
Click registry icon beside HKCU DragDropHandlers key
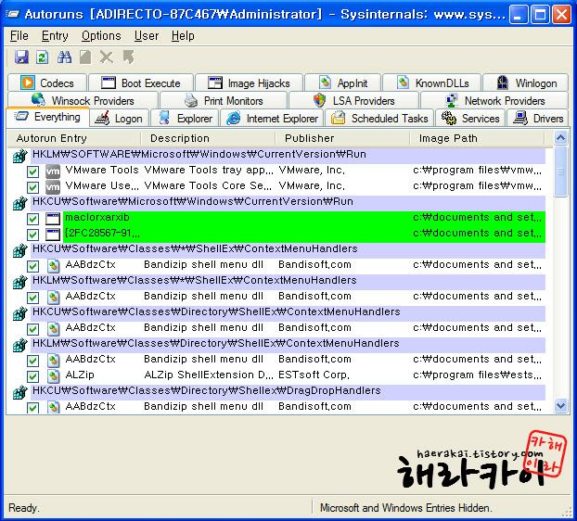(x=20, y=392)
